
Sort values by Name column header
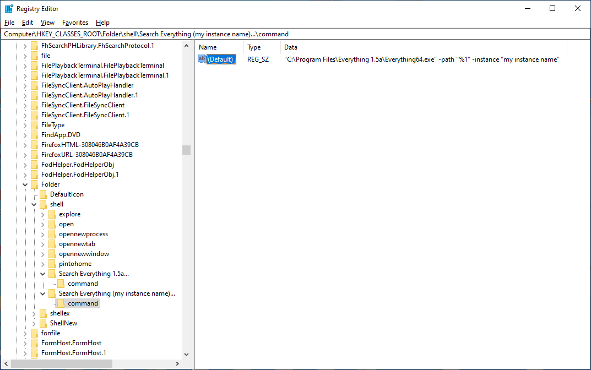pyautogui.click(x=219, y=47)
